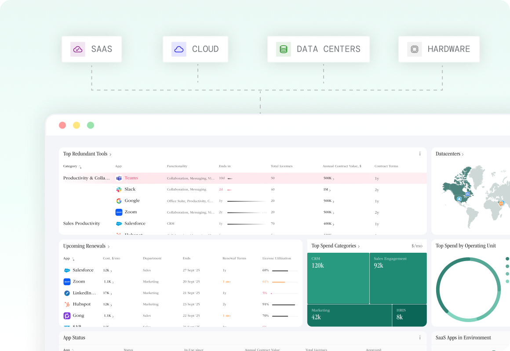Image resolution: width=510 pixels, height=351 pixels.
Task: Click the Marketing 42k spend tile
Action: tap(350, 315)
